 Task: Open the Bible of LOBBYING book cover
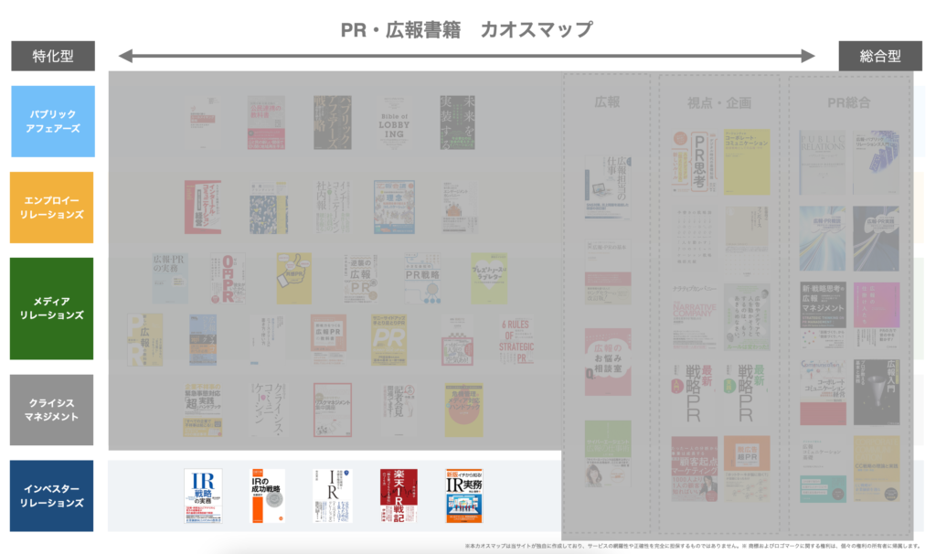(x=394, y=123)
